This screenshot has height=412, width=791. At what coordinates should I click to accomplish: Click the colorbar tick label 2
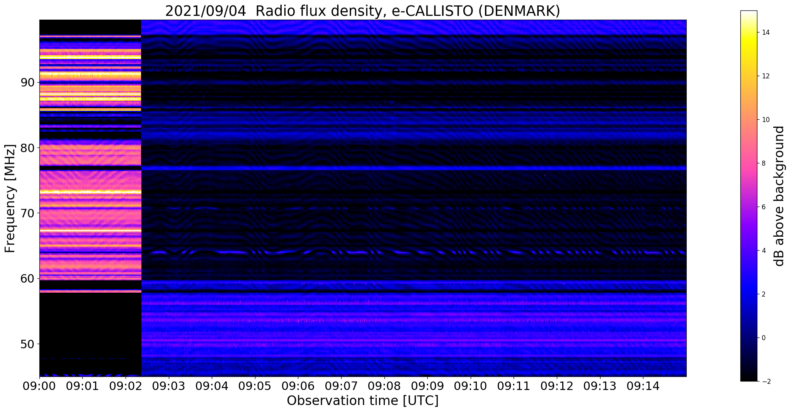(764, 294)
